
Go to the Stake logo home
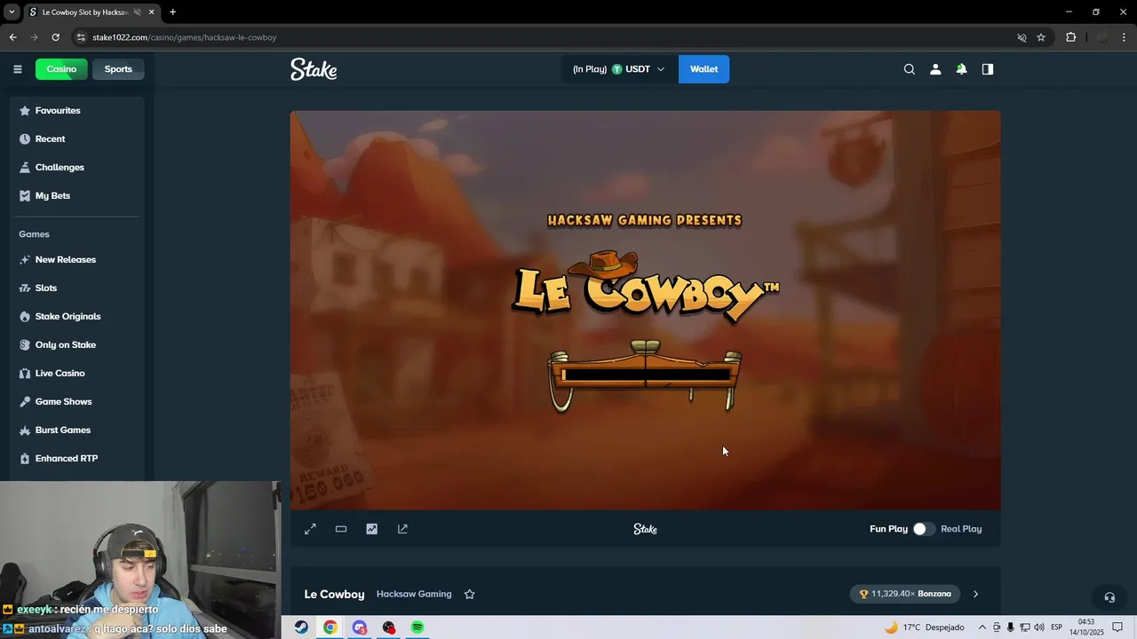tap(314, 69)
